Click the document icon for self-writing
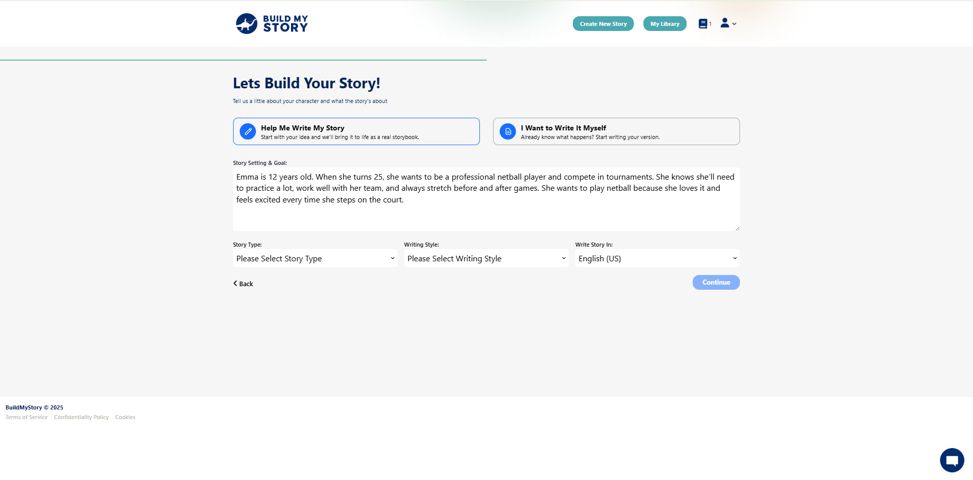Screen dimensions: 973x480 coord(508,131)
